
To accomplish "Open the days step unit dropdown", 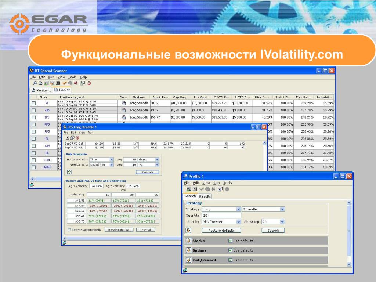I will click(157, 159).
